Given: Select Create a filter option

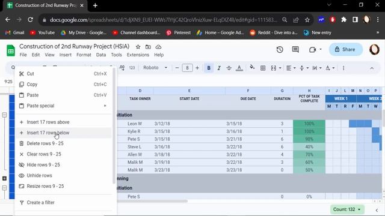Looking at the screenshot, I should [x=63, y=203].
